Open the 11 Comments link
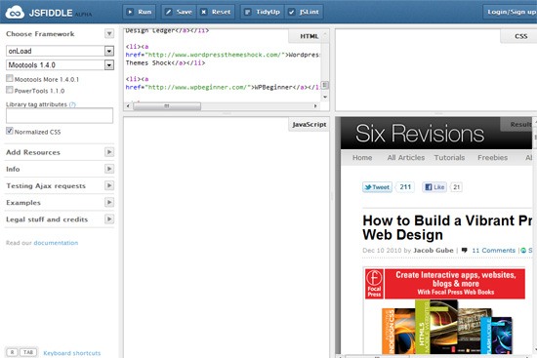Image resolution: width=537 pixels, height=358 pixels. (493, 251)
